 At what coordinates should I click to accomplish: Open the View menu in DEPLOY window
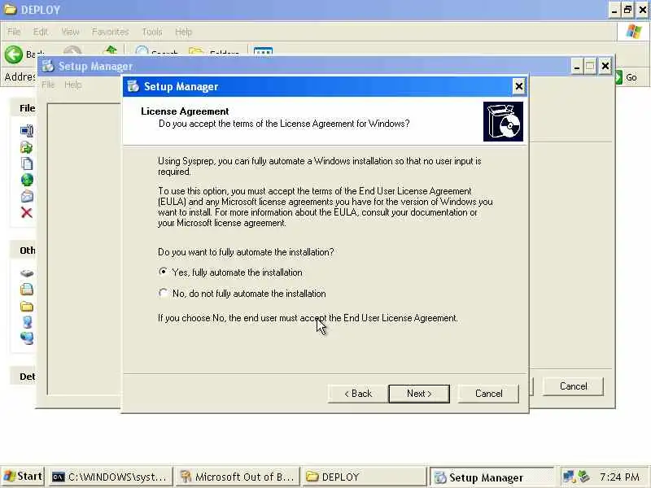pyautogui.click(x=70, y=32)
